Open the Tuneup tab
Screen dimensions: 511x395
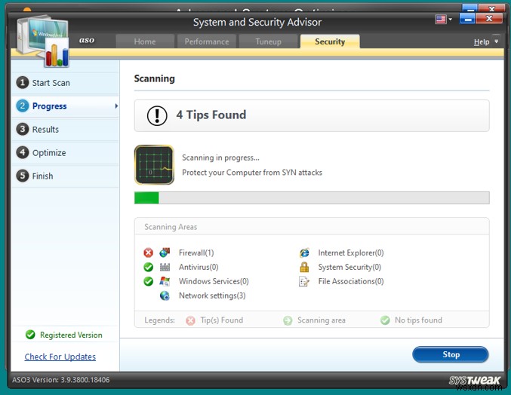click(x=268, y=41)
